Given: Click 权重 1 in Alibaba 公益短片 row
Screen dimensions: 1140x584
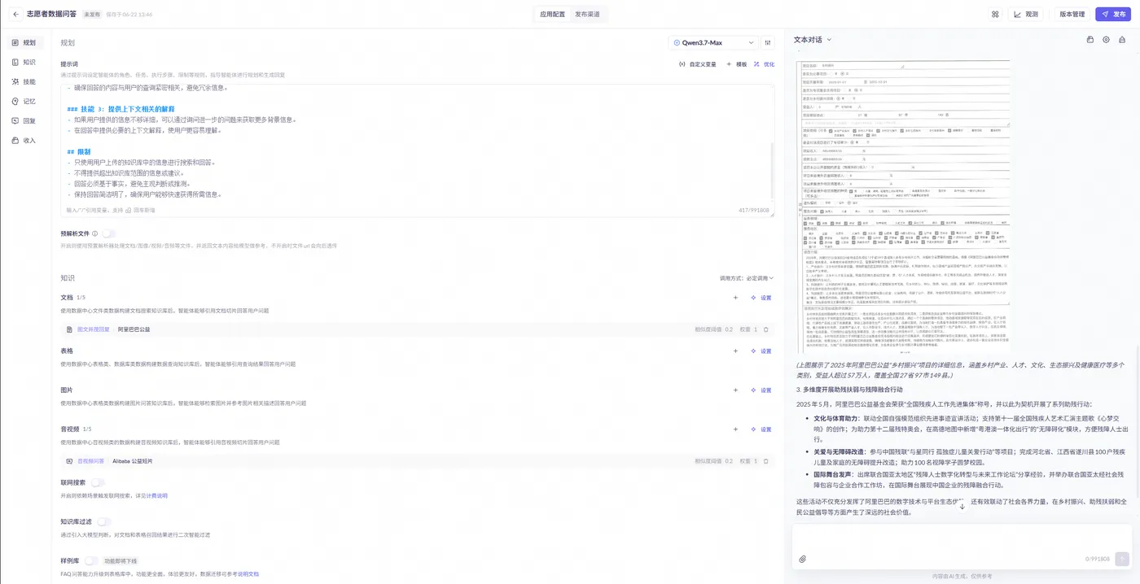Looking at the screenshot, I should (x=748, y=461).
